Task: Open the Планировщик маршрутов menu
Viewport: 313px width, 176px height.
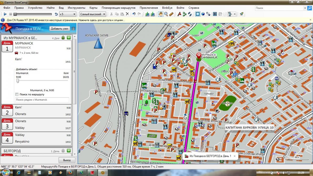Action: [118, 8]
